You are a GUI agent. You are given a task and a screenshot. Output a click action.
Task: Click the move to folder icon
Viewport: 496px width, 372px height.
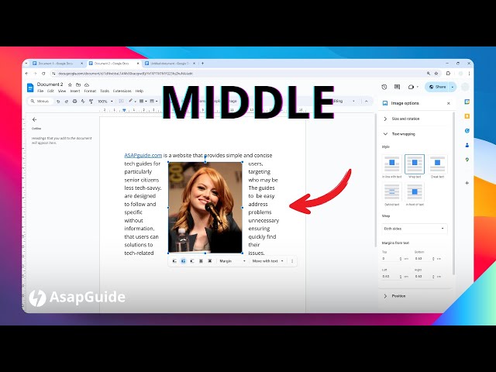click(78, 84)
